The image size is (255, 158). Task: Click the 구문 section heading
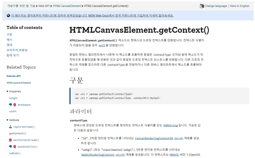(x=76, y=80)
